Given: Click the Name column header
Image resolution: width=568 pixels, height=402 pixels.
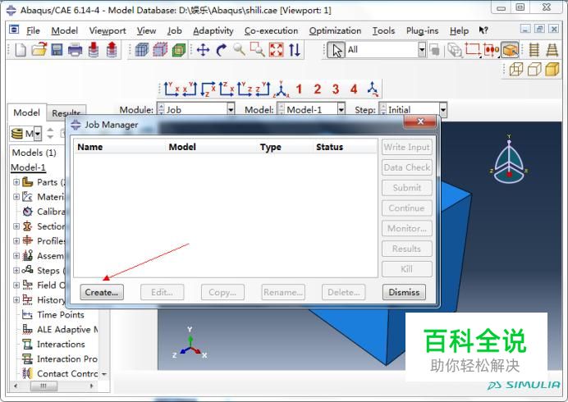Looking at the screenshot, I should (89, 147).
